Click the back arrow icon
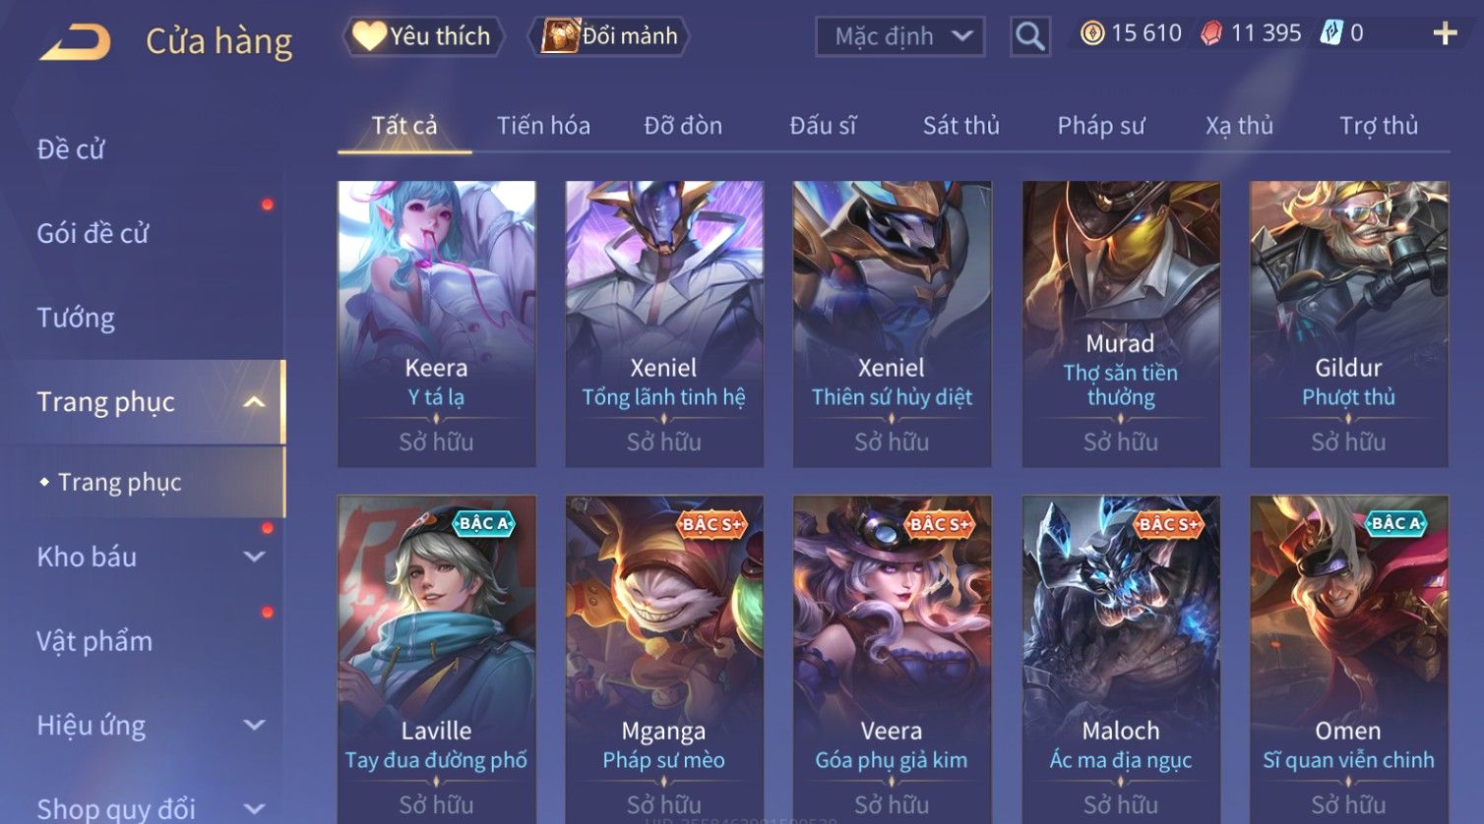This screenshot has width=1484, height=824. [x=74, y=42]
